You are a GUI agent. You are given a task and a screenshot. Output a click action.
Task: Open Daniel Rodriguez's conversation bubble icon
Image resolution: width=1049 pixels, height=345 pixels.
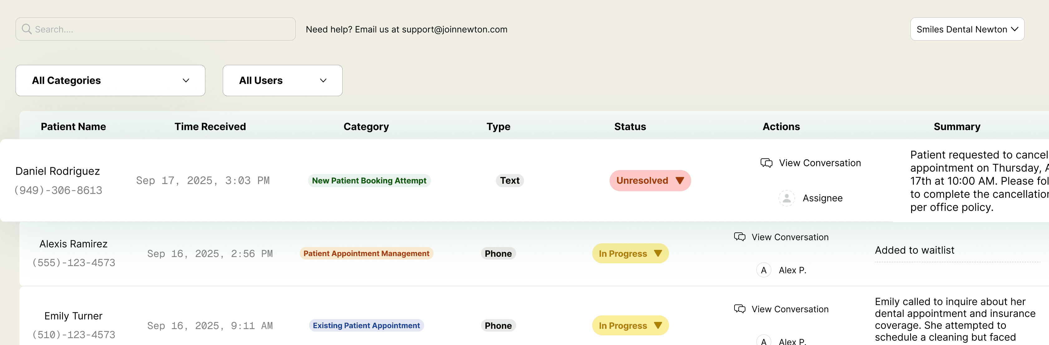click(766, 163)
